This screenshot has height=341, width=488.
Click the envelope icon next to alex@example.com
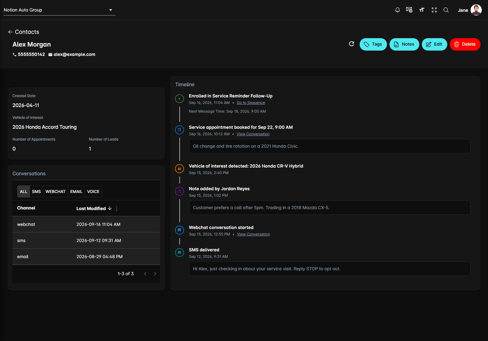[50, 55]
